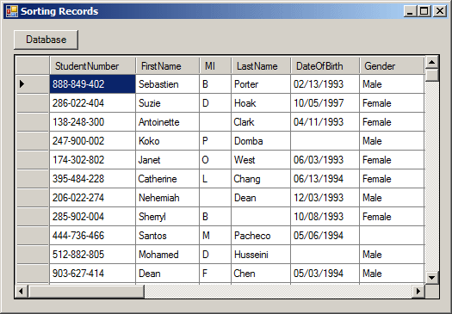The height and width of the screenshot is (314, 452).
Task: Click date of birth 10/08/1993
Action: click(325, 217)
